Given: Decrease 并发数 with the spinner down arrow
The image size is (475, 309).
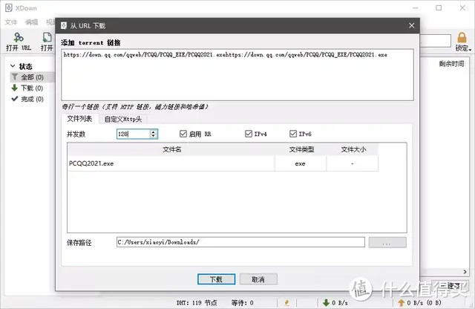Looking at the screenshot, I should pos(154,136).
